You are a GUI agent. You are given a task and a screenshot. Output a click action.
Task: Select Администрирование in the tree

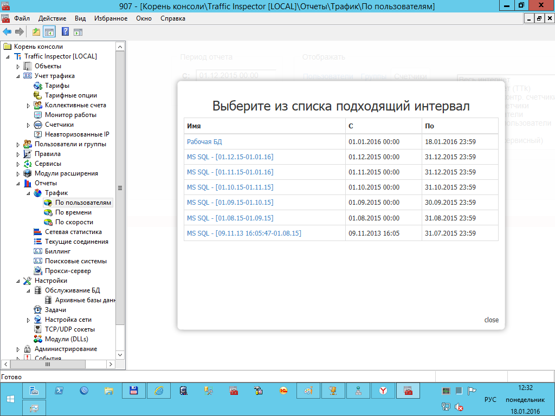66,349
